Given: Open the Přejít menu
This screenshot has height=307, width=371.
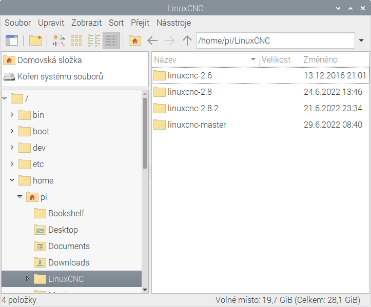Looking at the screenshot, I should [x=140, y=23].
